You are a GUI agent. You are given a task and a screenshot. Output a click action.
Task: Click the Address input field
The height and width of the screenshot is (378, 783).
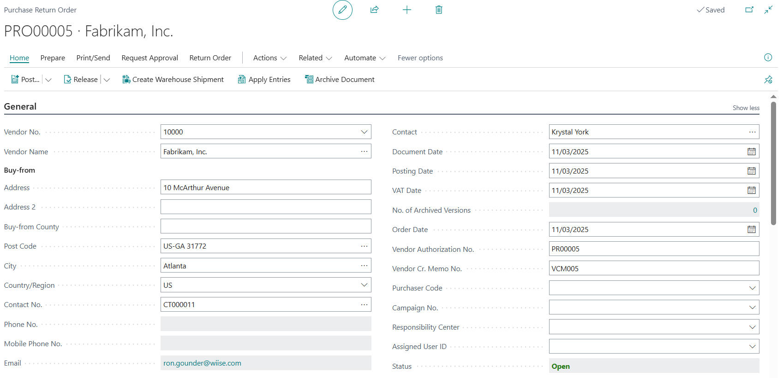(x=266, y=187)
